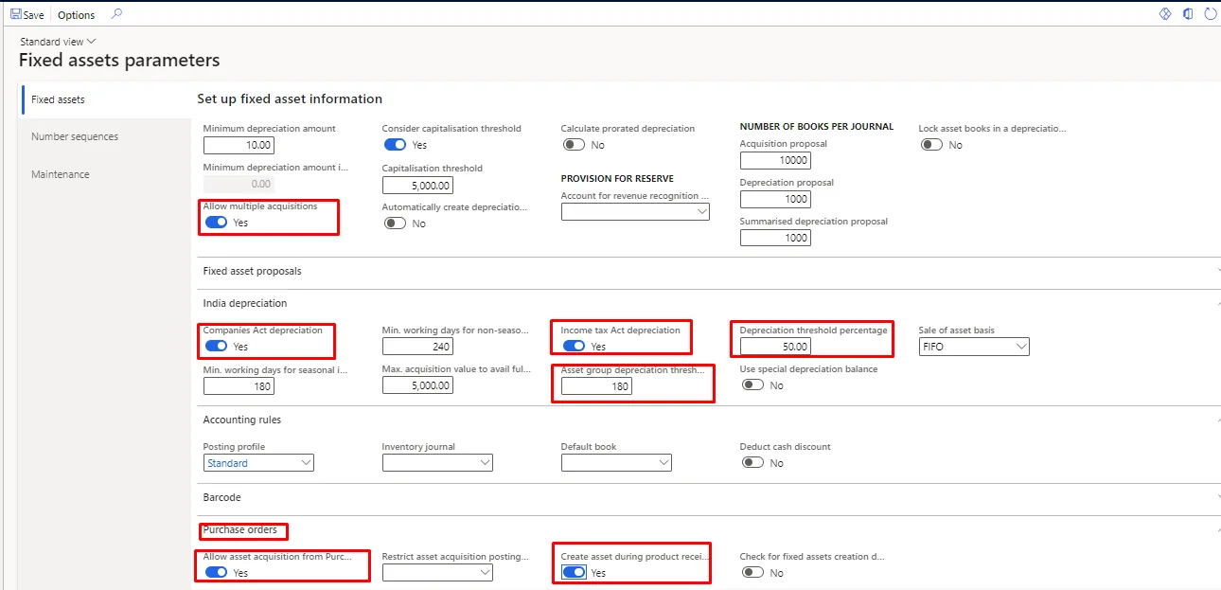
Task: Click the Save disk icon
Action: [15, 15]
